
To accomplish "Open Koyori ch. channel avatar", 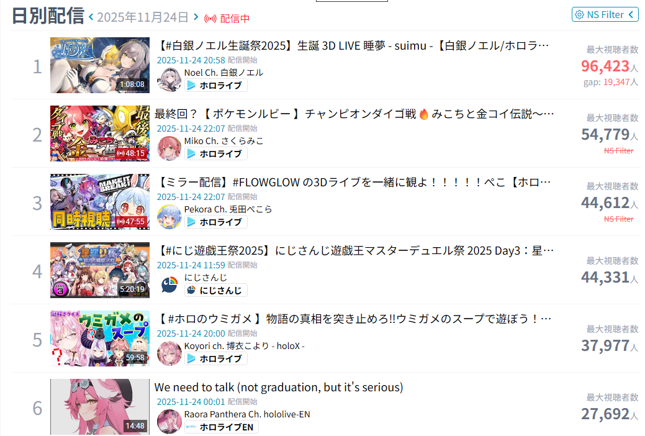I will click(169, 353).
